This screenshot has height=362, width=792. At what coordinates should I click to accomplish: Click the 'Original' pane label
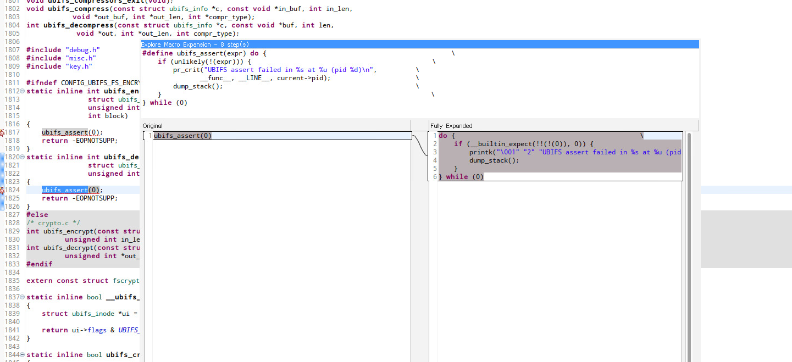[153, 126]
